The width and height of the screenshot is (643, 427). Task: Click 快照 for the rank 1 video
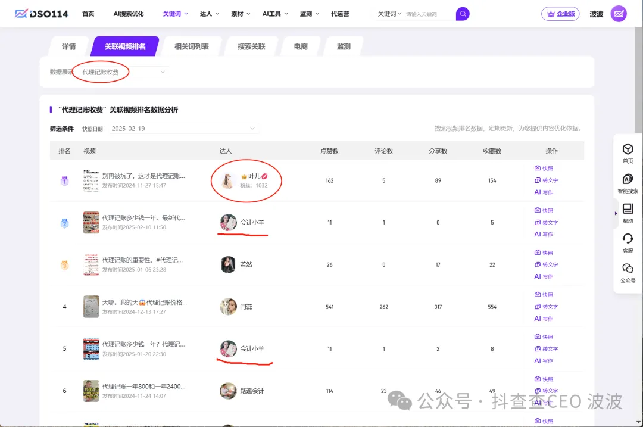(544, 169)
